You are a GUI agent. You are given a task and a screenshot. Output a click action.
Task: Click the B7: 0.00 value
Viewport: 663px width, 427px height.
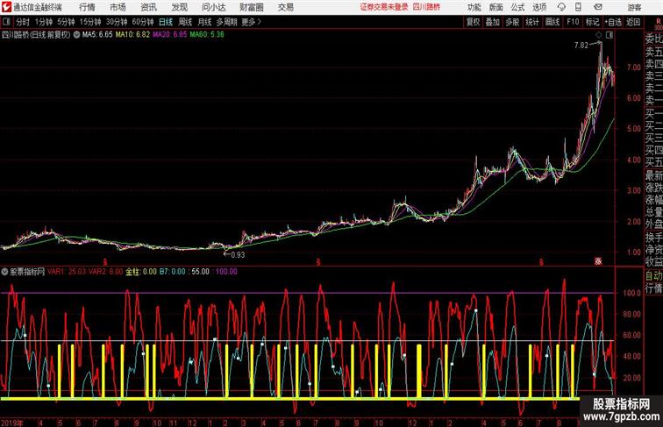(172, 272)
